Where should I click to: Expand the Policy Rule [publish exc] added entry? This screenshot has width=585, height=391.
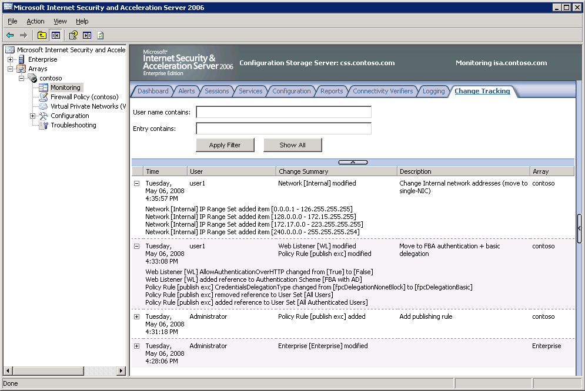[137, 316]
